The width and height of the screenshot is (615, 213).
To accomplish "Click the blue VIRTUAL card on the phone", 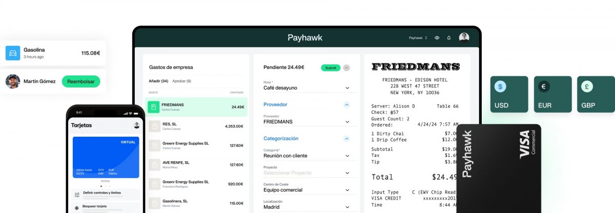I will tap(106, 157).
